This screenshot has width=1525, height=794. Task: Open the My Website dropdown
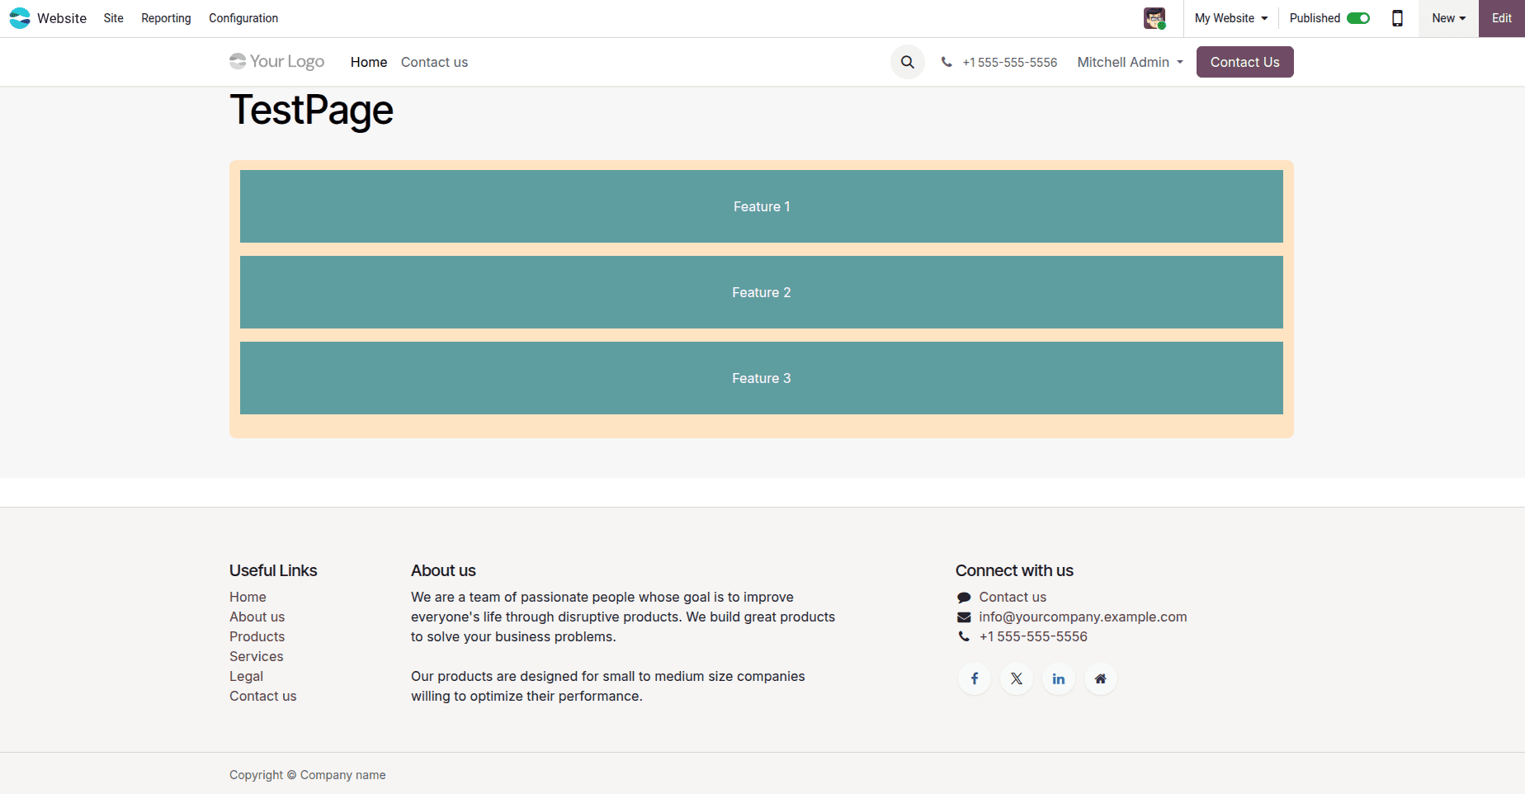1230,17
